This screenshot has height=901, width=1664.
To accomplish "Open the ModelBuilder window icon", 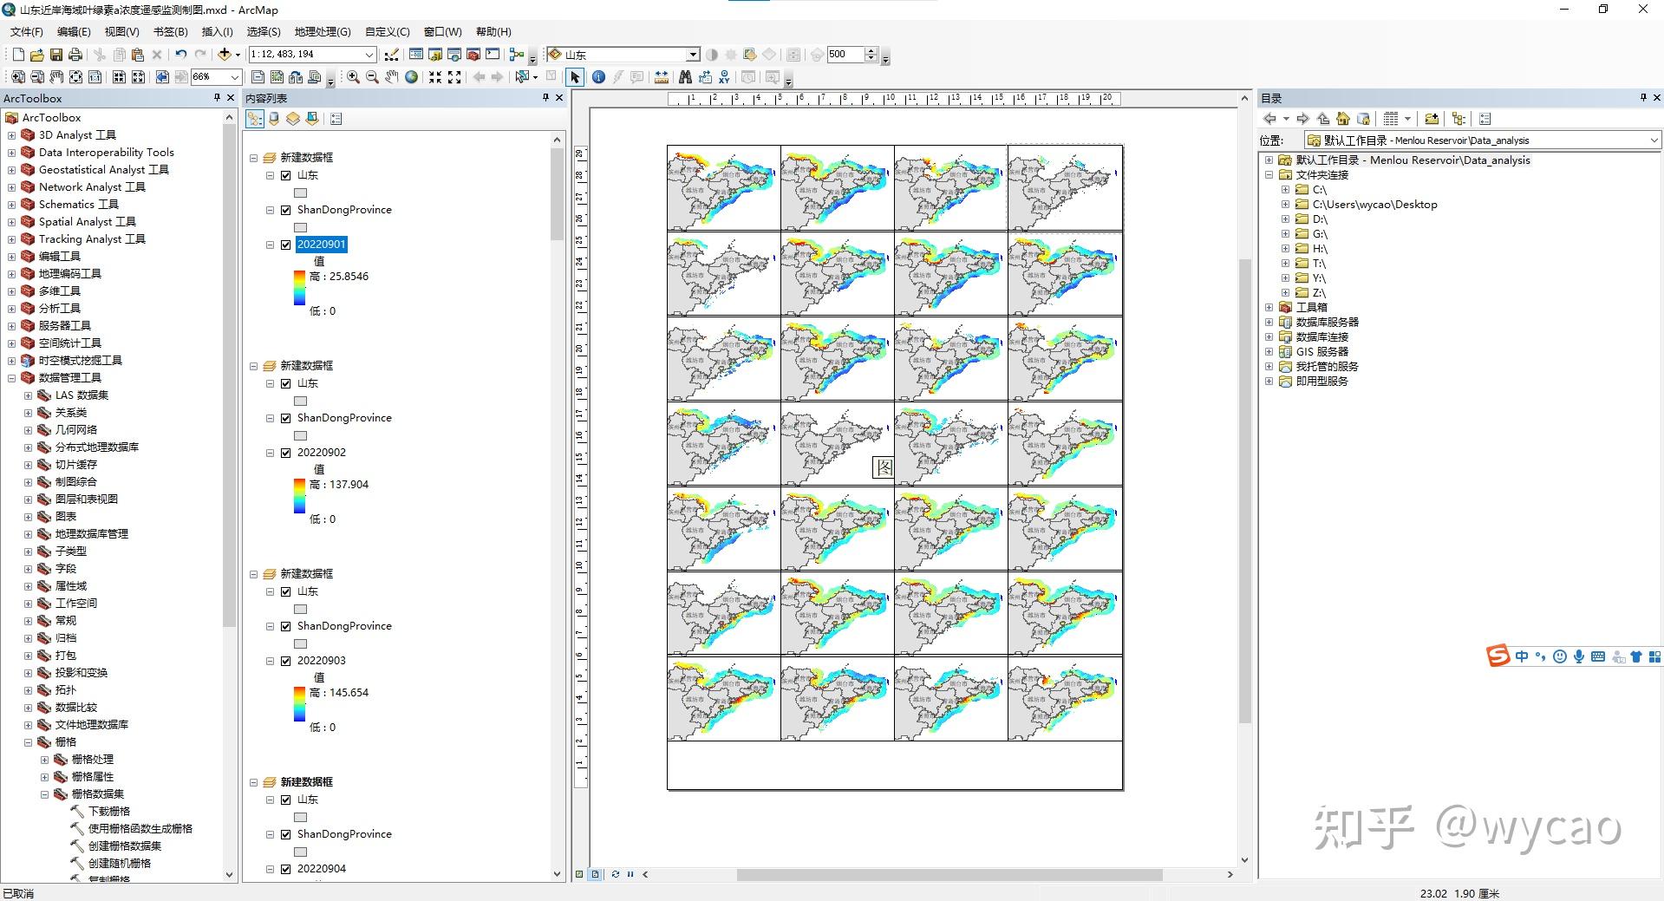I will click(x=517, y=55).
